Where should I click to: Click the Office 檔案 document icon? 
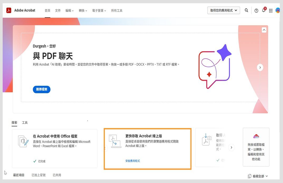pyautogui.click(x=23, y=142)
